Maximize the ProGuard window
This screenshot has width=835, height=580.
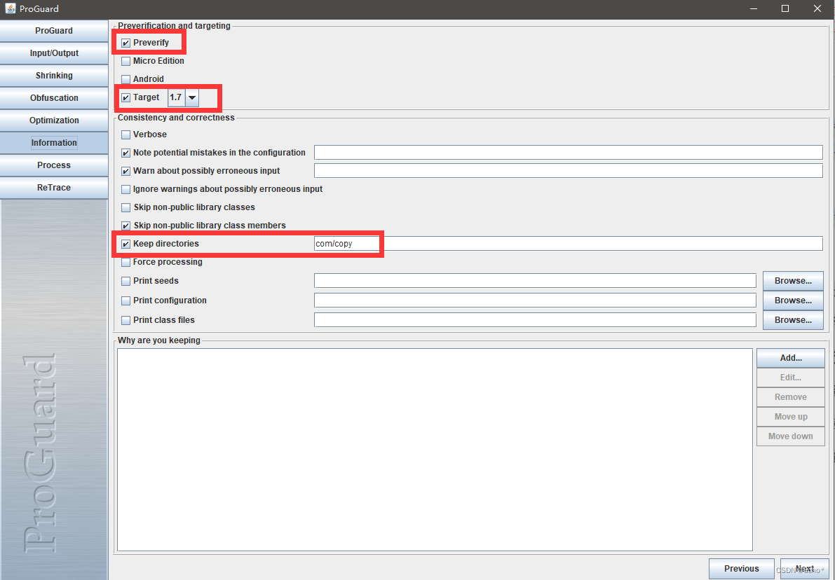[x=785, y=9]
